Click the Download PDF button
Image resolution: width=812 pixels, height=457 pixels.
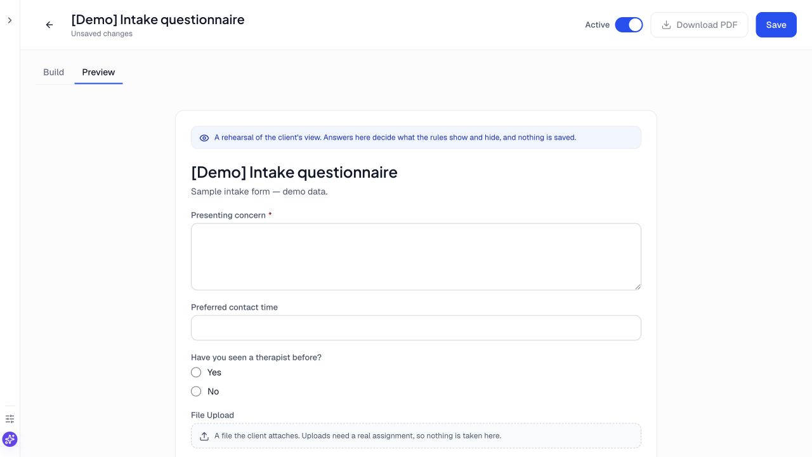click(x=699, y=25)
